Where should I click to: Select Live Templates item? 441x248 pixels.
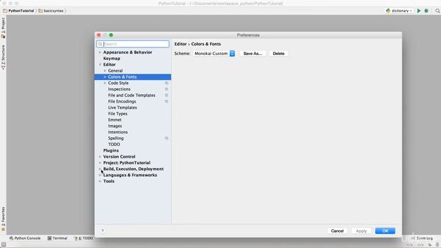(123, 107)
